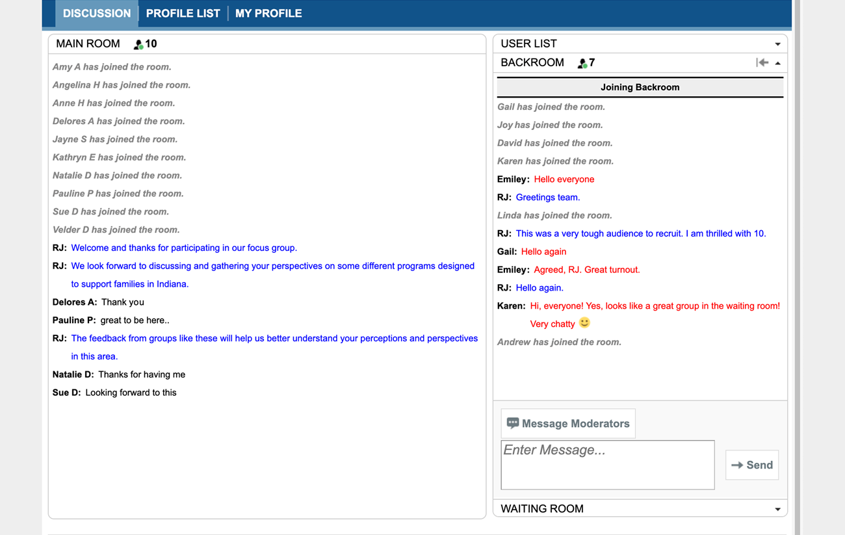The image size is (845, 535).
Task: Click the "Andrew has joined the room" notice
Action: (x=559, y=342)
